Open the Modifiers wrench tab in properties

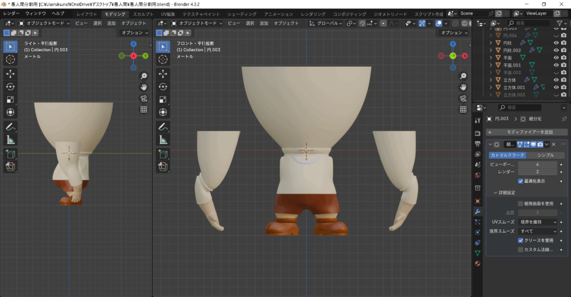(x=477, y=212)
